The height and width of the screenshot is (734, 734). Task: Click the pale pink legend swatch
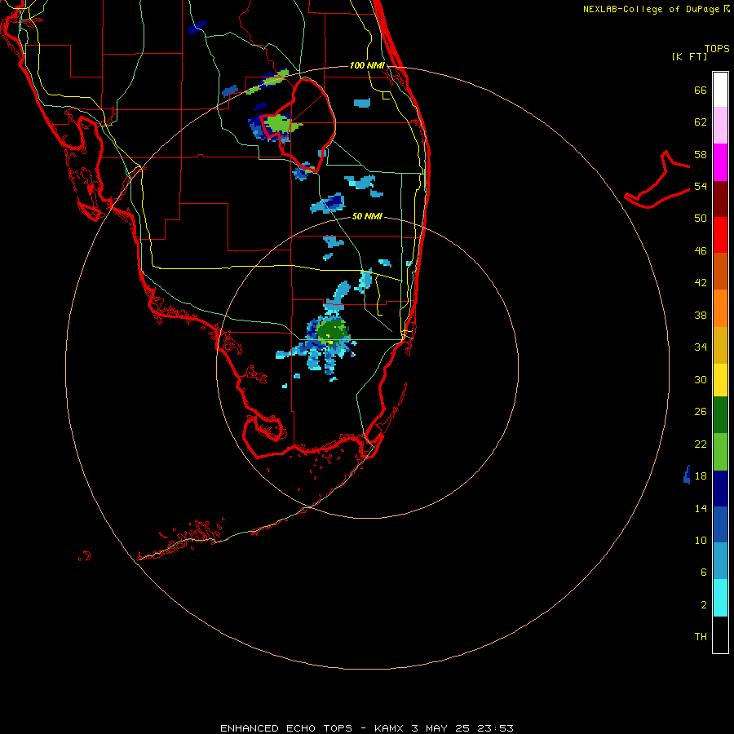pyautogui.click(x=720, y=125)
